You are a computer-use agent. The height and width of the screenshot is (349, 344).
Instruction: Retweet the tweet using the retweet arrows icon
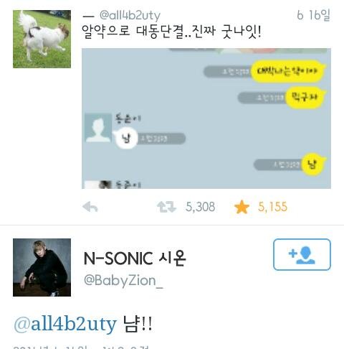pos(166,207)
